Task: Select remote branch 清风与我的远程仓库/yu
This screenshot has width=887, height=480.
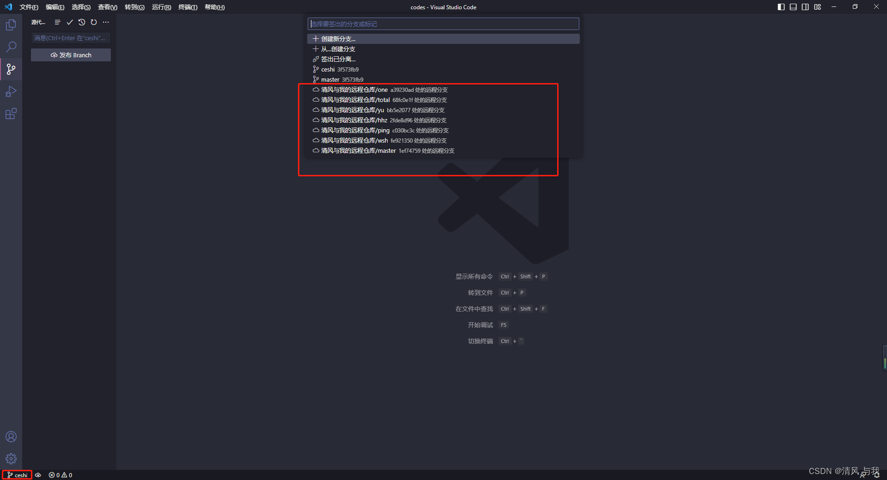Action: 443,110
